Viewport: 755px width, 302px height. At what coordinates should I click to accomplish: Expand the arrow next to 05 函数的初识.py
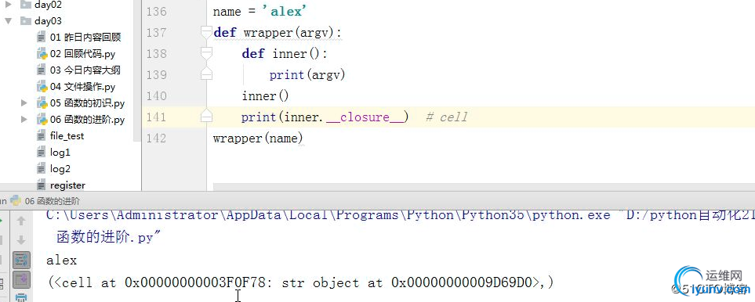tap(24, 102)
